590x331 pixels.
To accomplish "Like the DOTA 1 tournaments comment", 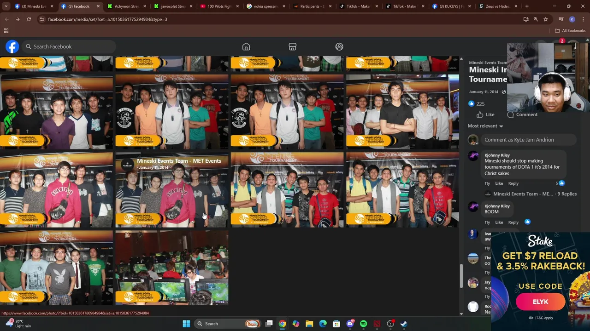I will [x=499, y=183].
